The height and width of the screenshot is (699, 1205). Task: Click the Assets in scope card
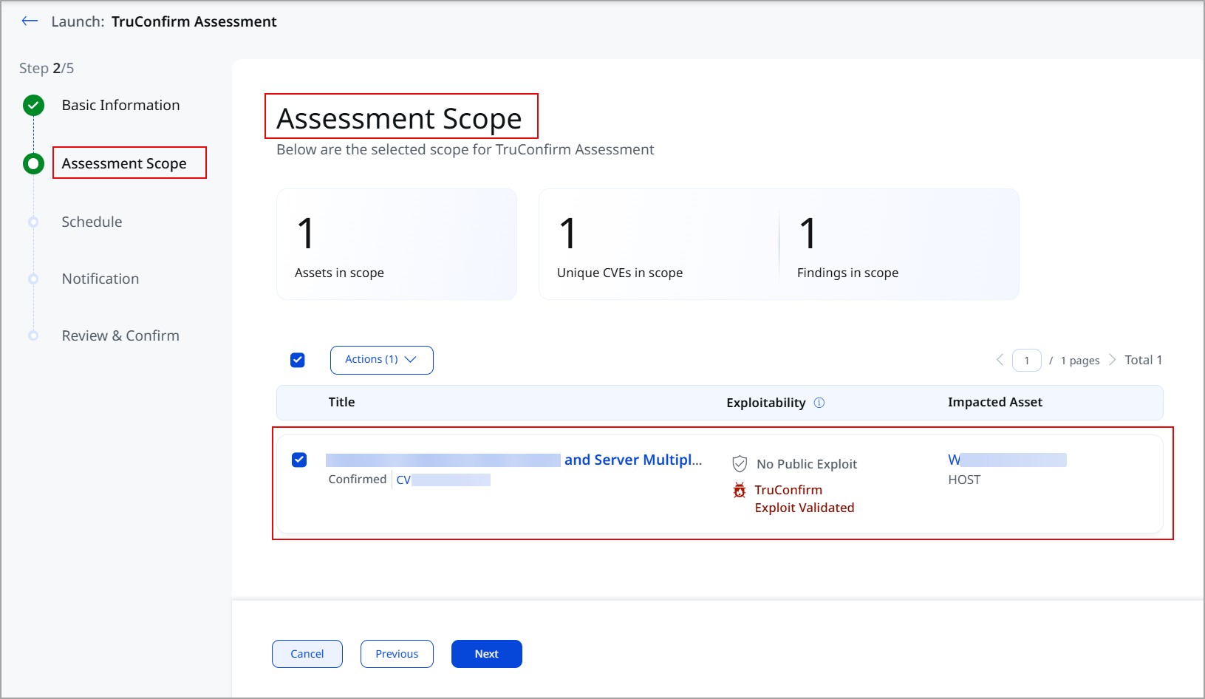[397, 244]
